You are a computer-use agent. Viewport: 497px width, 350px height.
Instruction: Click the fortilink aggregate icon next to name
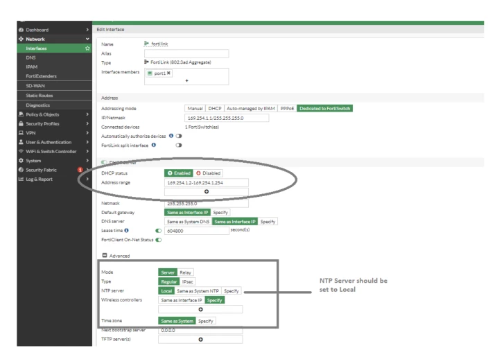click(x=146, y=44)
